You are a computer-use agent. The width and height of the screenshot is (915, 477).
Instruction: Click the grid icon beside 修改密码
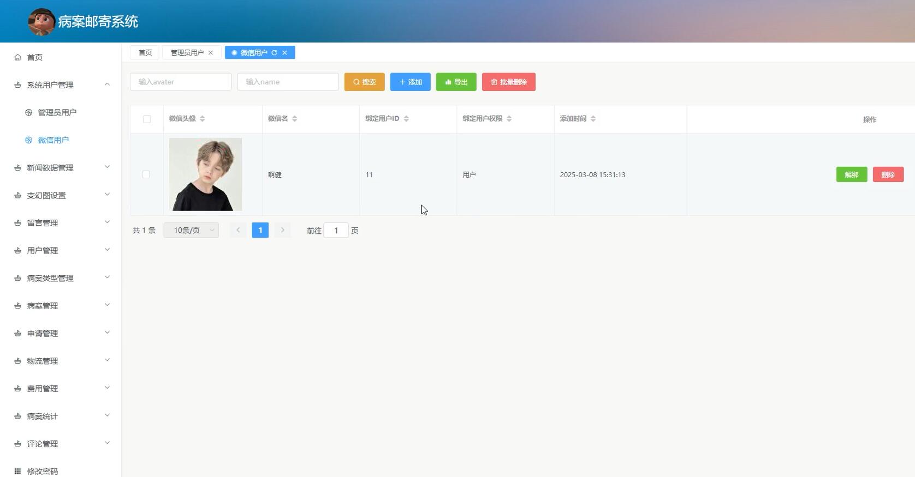point(17,471)
